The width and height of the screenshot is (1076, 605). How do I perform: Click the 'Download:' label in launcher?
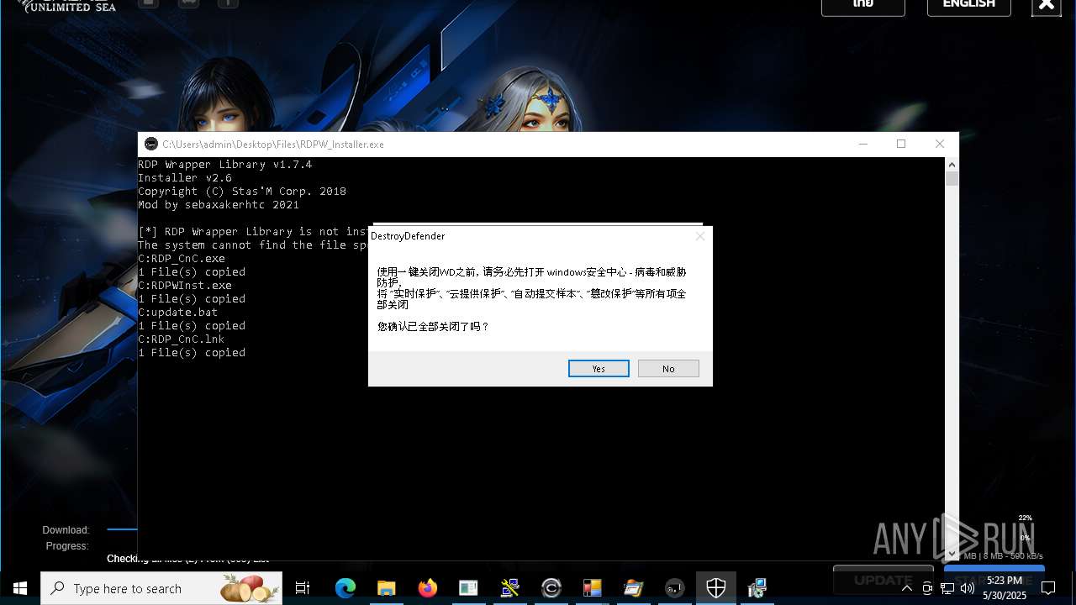pos(66,530)
